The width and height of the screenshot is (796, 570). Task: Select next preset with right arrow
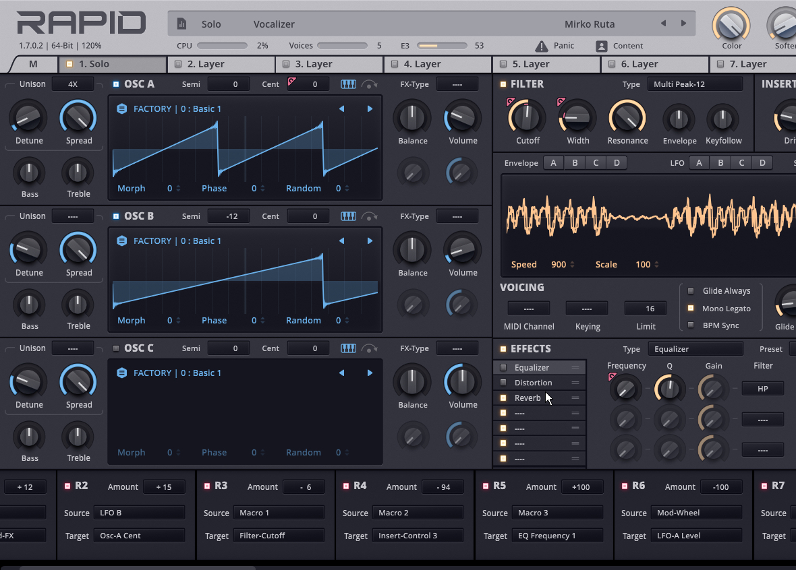click(683, 24)
